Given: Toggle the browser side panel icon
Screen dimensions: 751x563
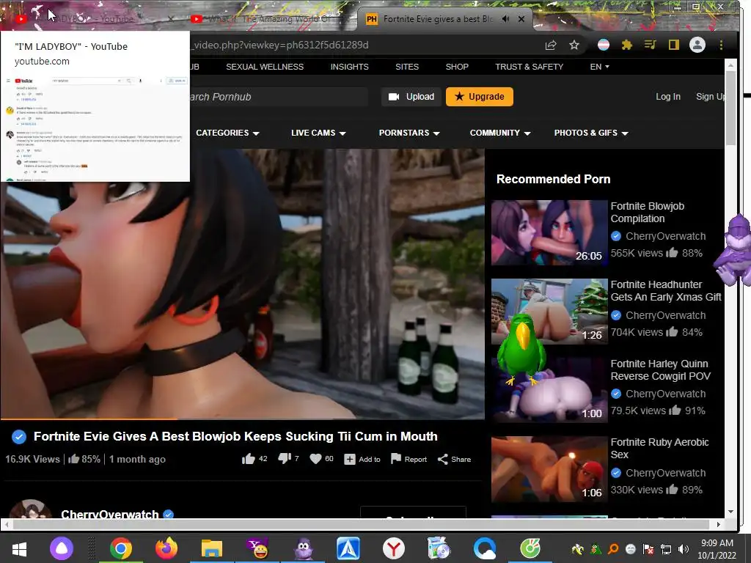Looking at the screenshot, I should coord(674,45).
